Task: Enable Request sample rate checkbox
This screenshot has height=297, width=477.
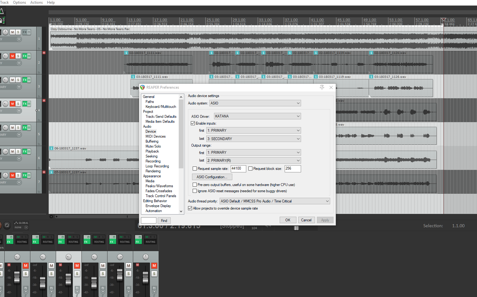Action: 195,169
